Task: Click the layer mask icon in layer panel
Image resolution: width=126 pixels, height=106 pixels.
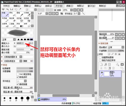Action: click(x=122, y=64)
